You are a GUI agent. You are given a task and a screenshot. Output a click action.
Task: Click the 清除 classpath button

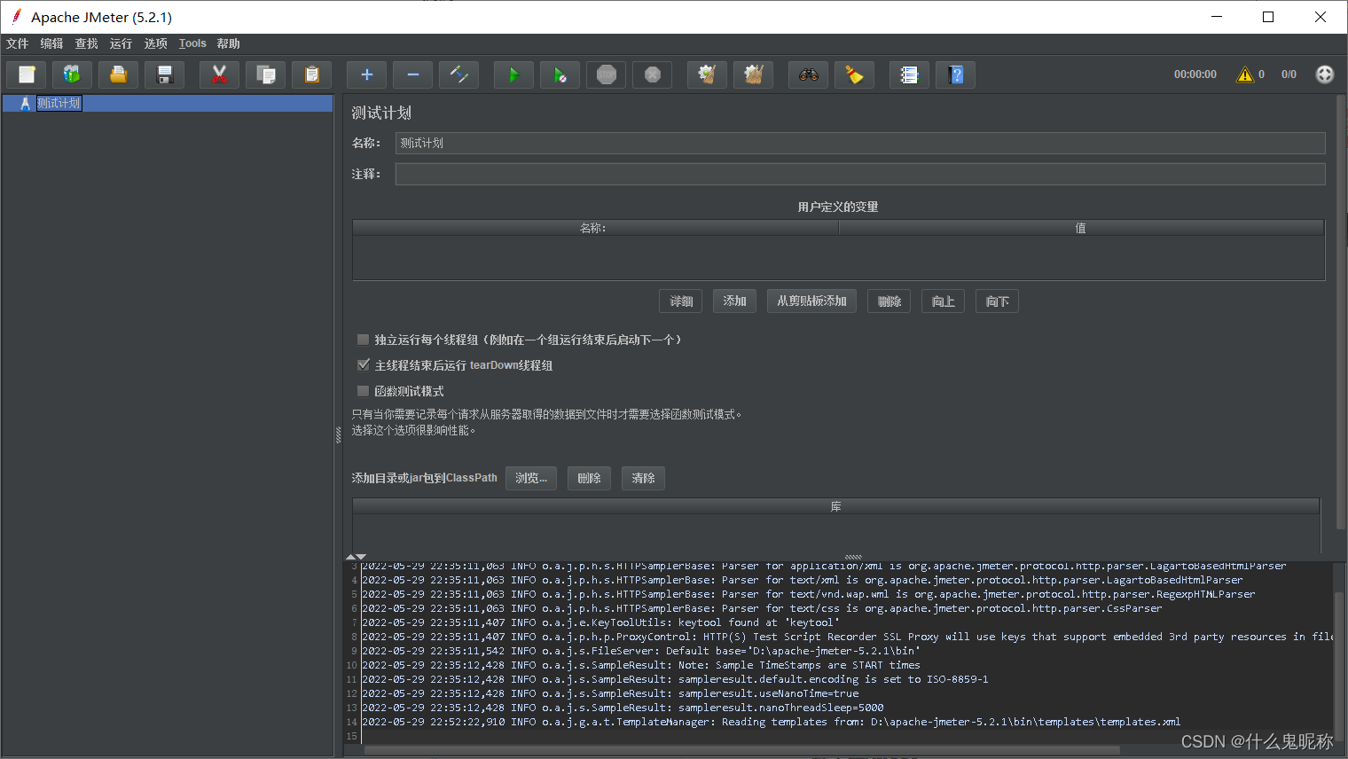coord(643,478)
